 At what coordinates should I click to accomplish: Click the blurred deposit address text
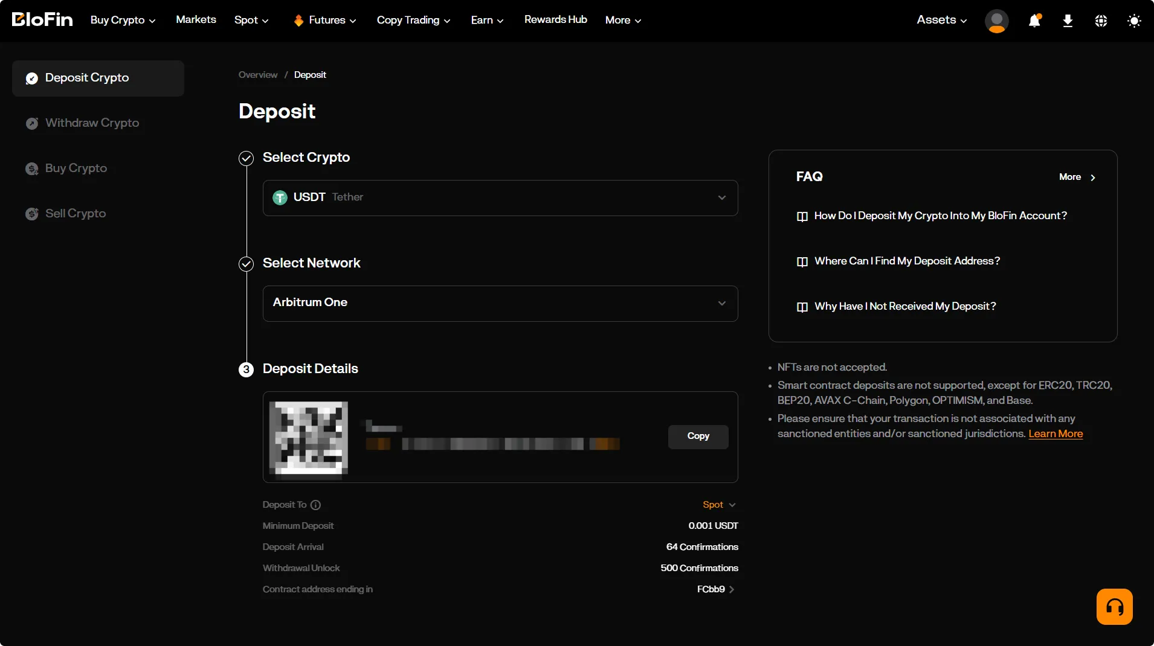point(492,444)
